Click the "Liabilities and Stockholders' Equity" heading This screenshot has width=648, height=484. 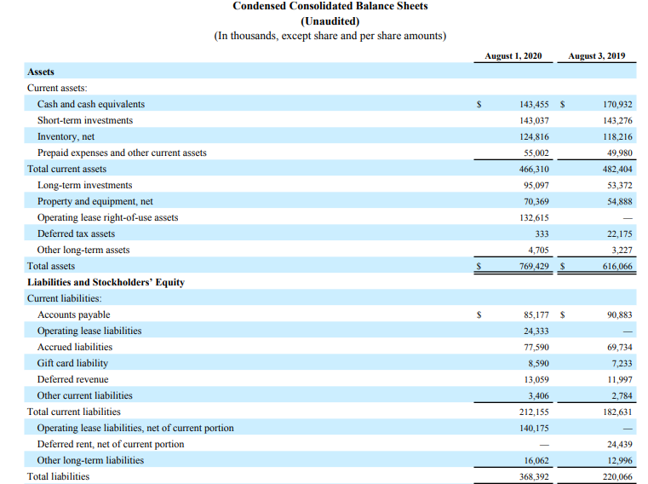coord(106,282)
